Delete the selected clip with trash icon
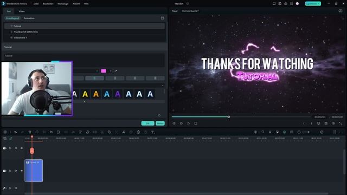The height and width of the screenshot is (195, 347). pyautogui.click(x=30, y=132)
